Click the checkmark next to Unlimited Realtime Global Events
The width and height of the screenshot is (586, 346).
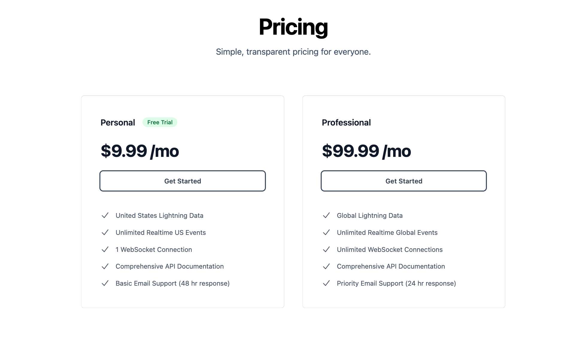326,232
